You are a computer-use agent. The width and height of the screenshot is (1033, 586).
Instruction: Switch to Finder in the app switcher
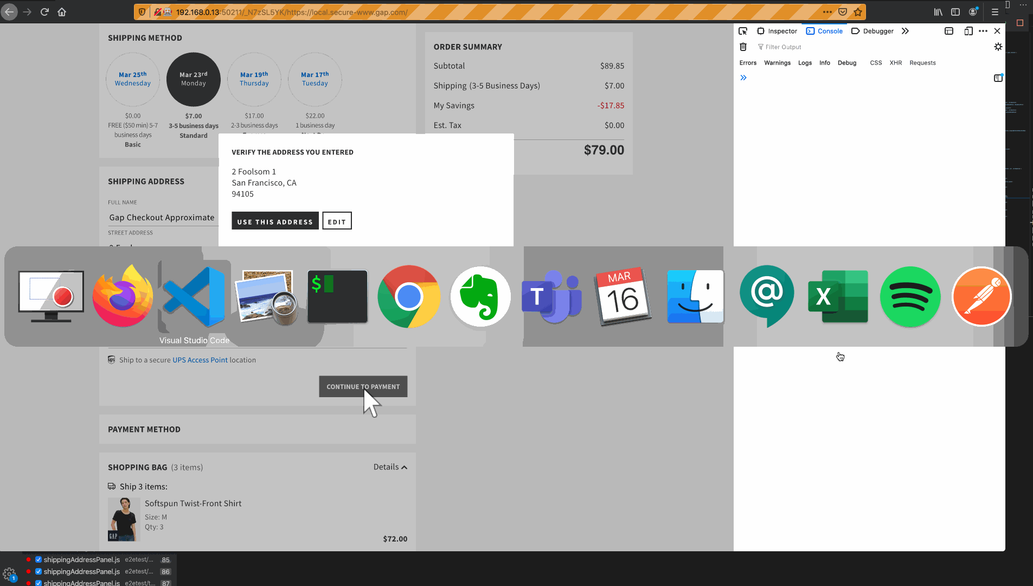coord(695,296)
